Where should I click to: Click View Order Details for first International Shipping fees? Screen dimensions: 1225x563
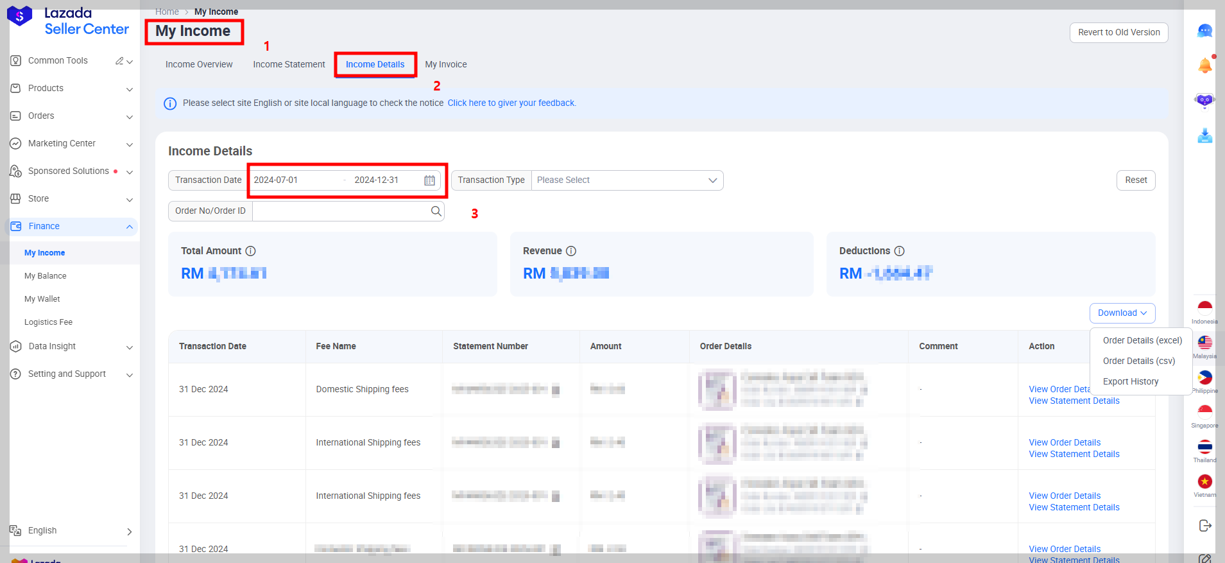point(1065,442)
